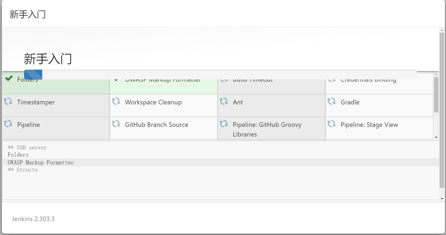This screenshot has width=446, height=235.
Task: Click the blue installation progress bar
Action: point(33,74)
